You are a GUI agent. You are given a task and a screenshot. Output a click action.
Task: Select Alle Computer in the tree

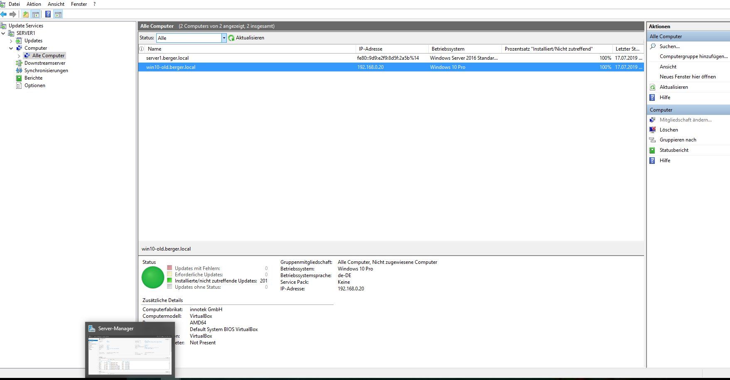[x=48, y=56]
